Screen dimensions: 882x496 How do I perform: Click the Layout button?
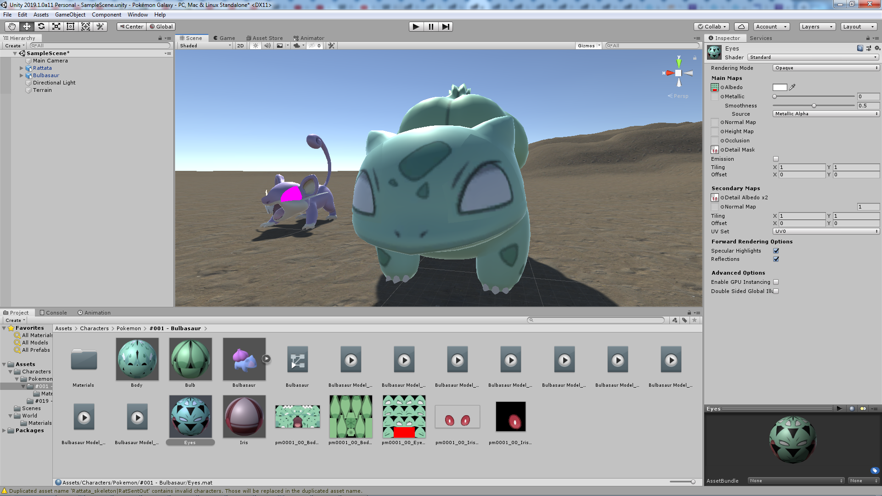point(859,27)
